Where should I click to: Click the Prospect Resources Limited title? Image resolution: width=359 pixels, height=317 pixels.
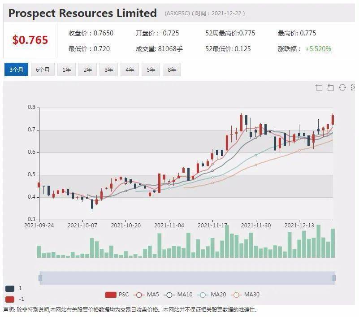coord(82,13)
